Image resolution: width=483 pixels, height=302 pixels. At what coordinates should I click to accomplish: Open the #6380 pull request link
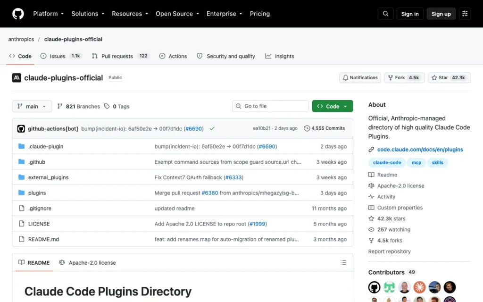(x=210, y=193)
